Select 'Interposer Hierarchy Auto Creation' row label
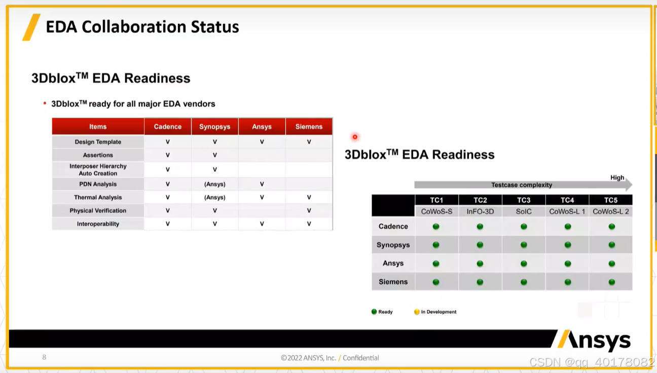The image size is (657, 373). pos(98,170)
